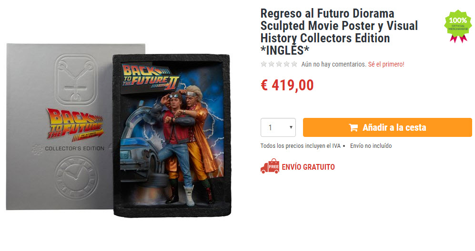
Task: Click the Envío no incluído text
Action: (x=371, y=146)
